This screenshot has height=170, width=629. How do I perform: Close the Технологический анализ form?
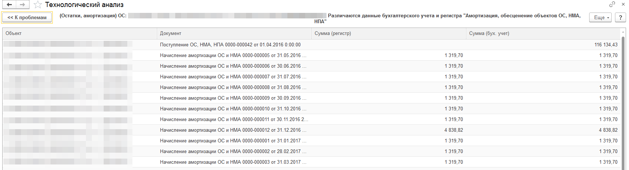coord(623,4)
